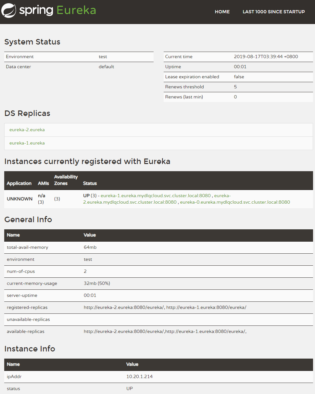Click the Status column header in instances table
The width and height of the screenshot is (315, 394).
coord(90,183)
